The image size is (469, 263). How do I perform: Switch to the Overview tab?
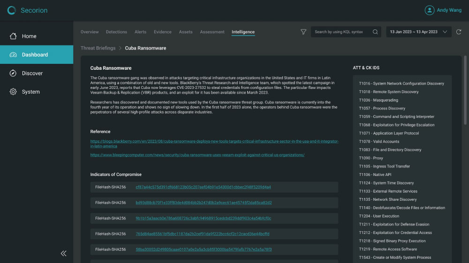click(x=90, y=32)
